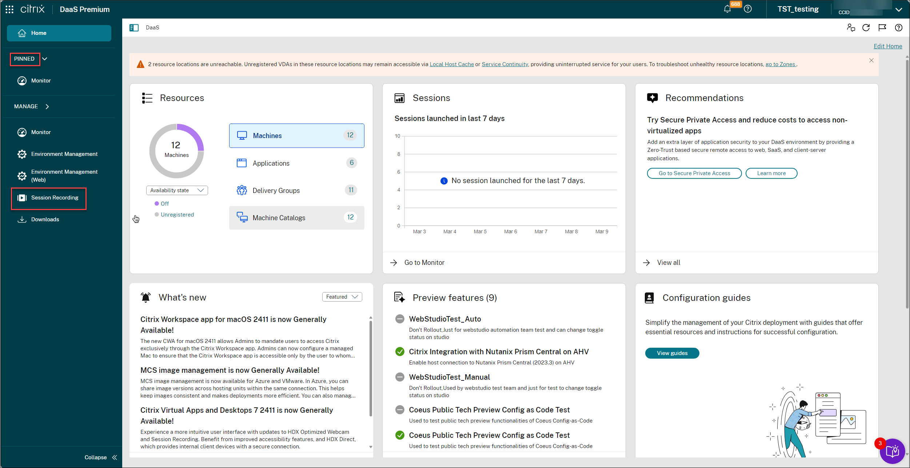The height and width of the screenshot is (468, 910).
Task: Open the feedback flag icon
Action: pyautogui.click(x=882, y=28)
